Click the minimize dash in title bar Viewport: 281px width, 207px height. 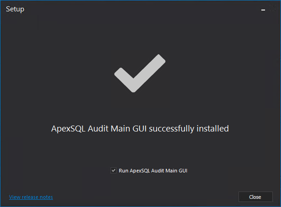tap(263, 10)
